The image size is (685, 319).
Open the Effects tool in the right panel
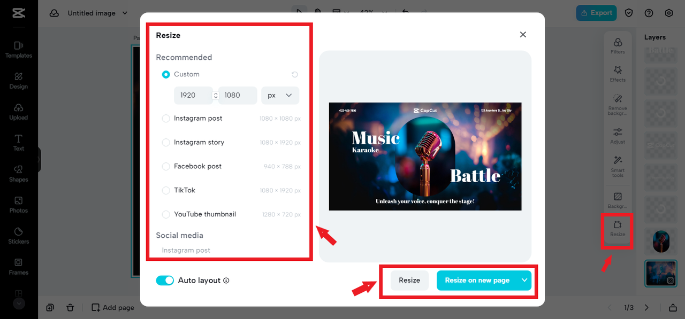coord(618,74)
